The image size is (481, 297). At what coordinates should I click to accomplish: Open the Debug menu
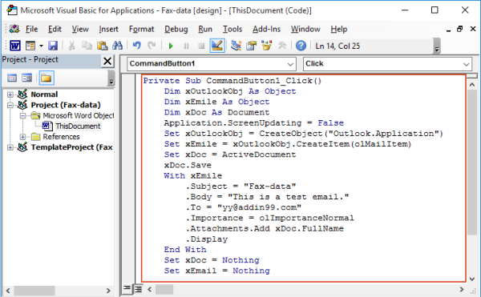click(x=176, y=29)
